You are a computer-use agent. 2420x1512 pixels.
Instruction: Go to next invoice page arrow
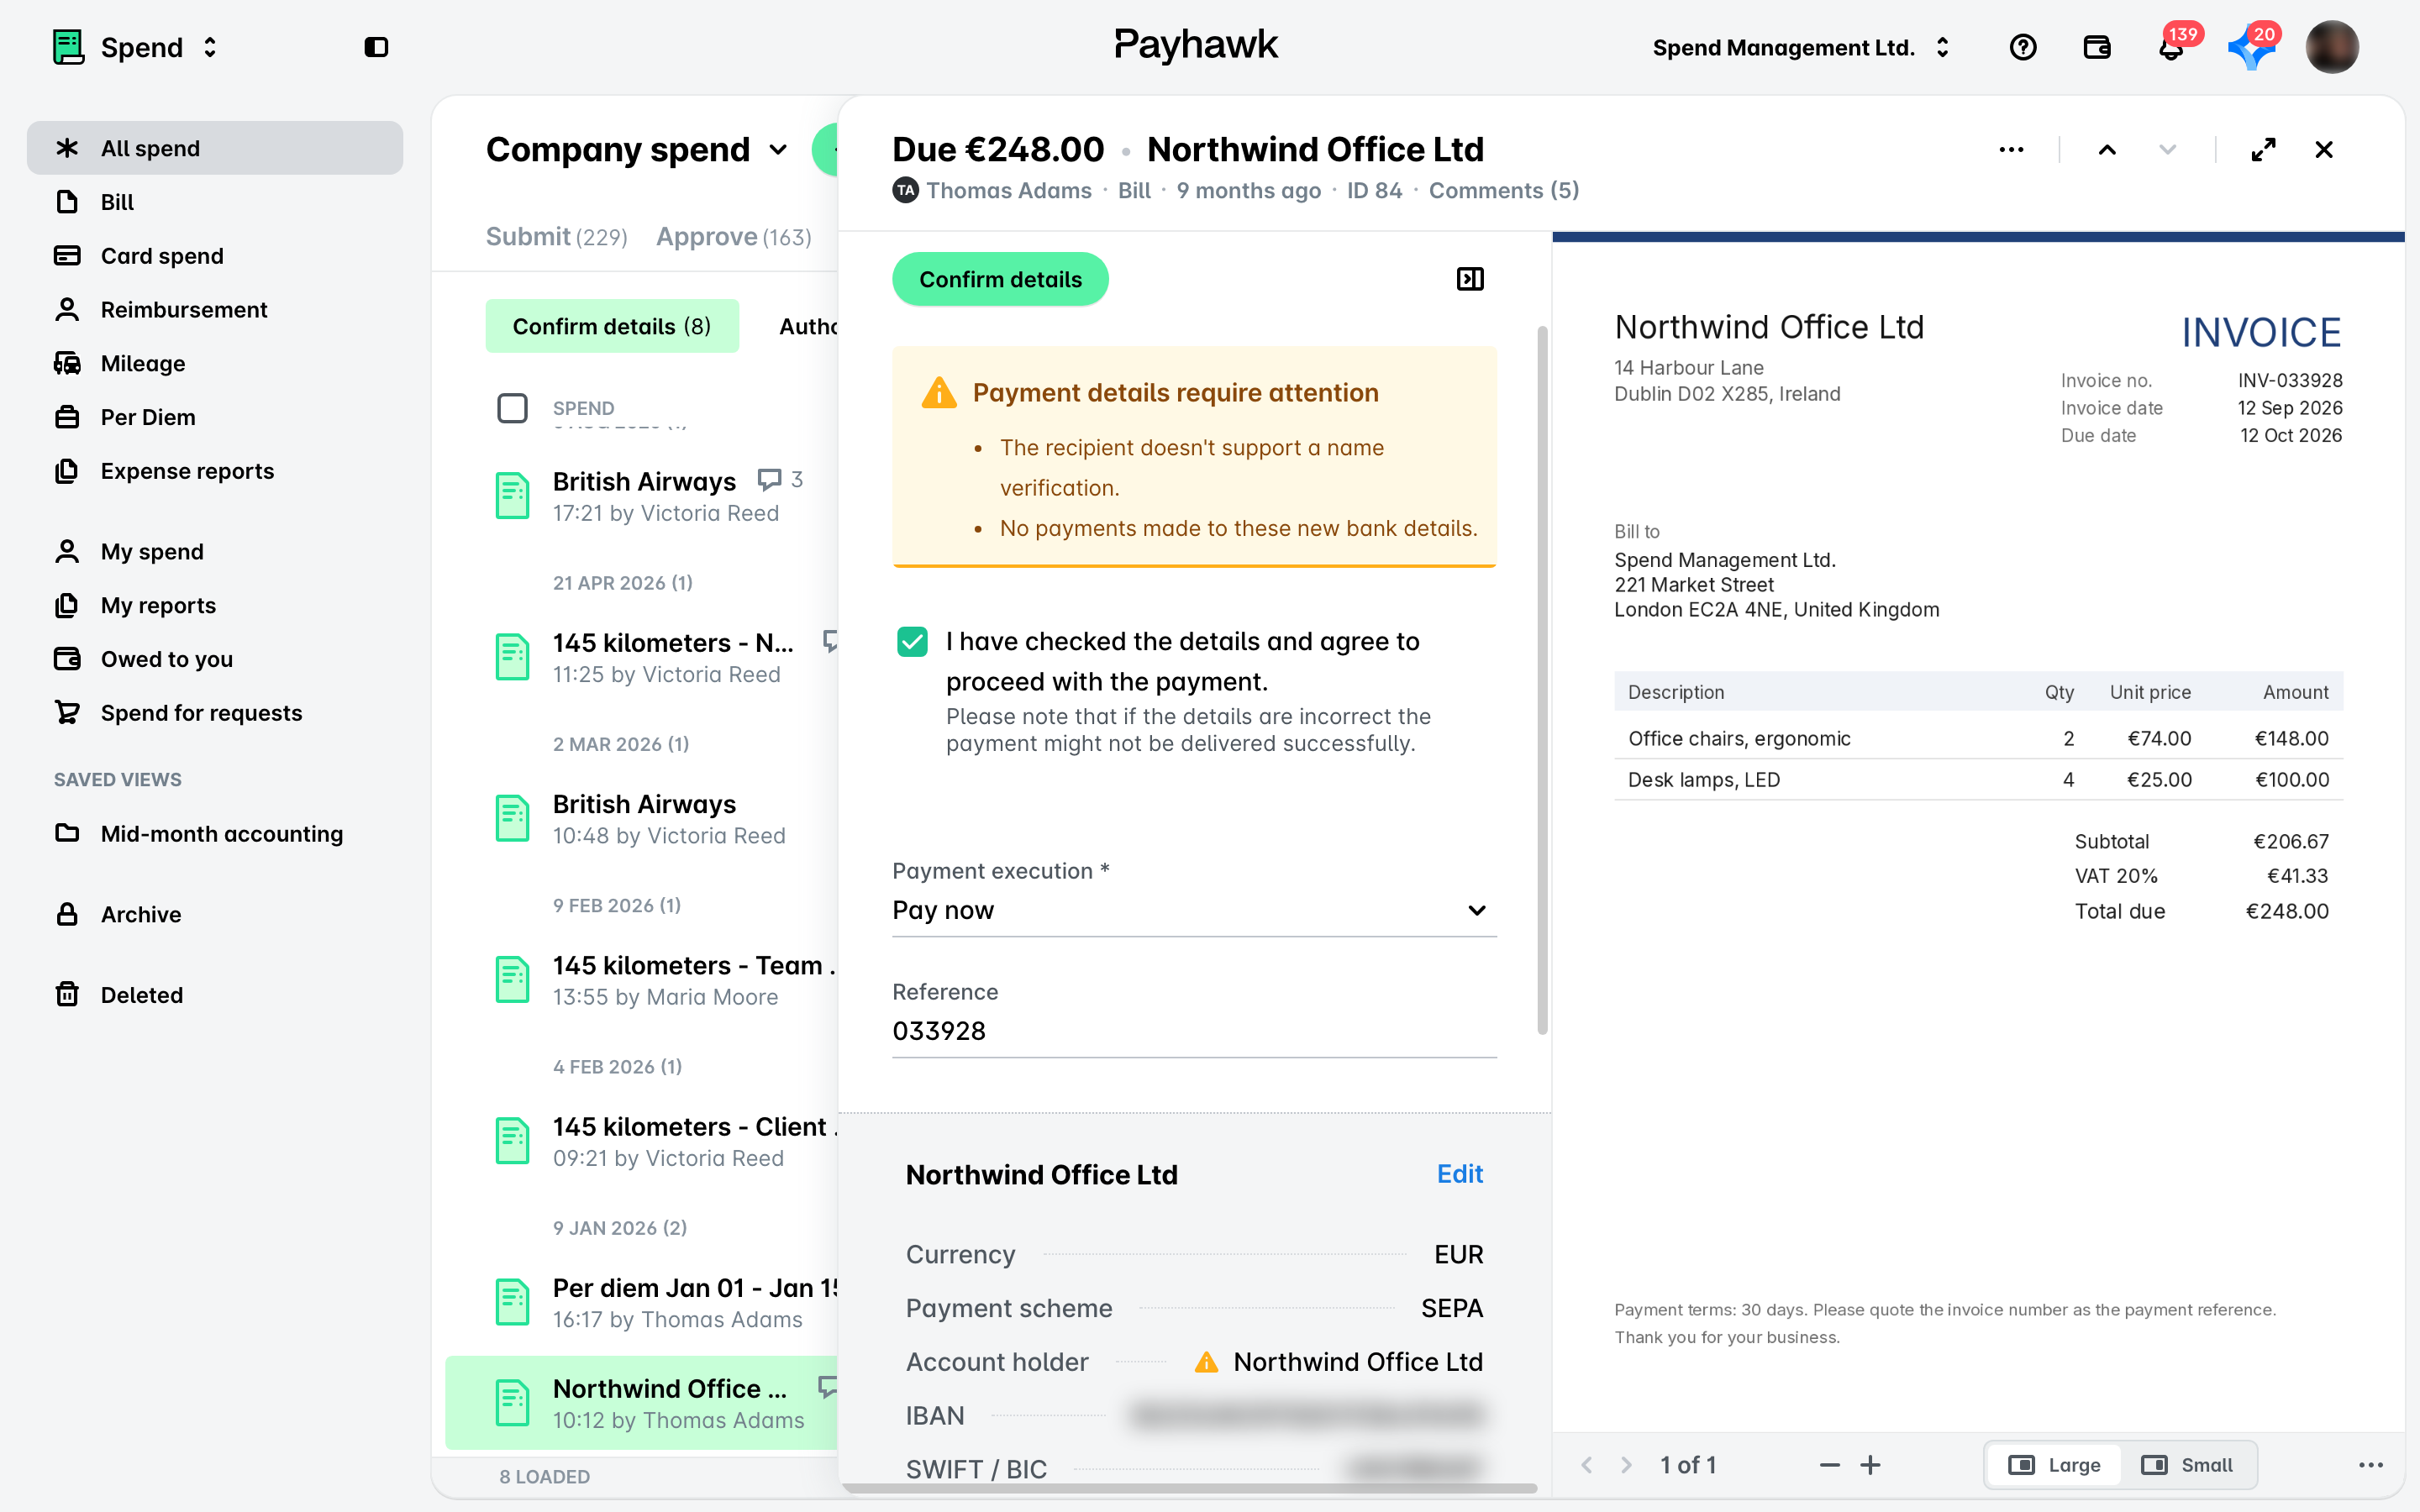click(1626, 1465)
